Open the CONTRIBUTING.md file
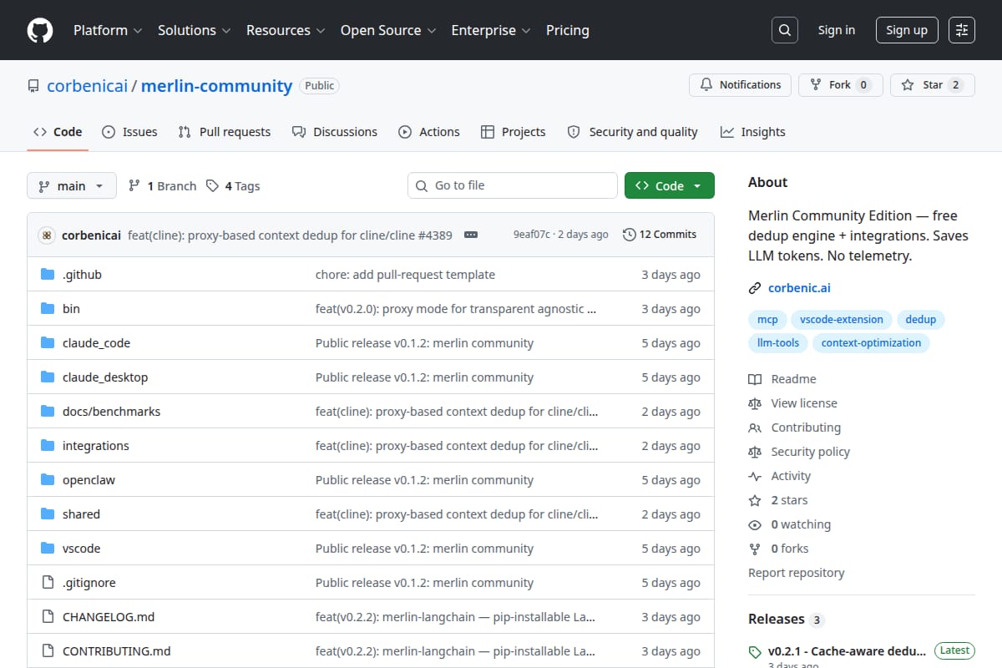This screenshot has height=668, width=1002. click(x=117, y=651)
